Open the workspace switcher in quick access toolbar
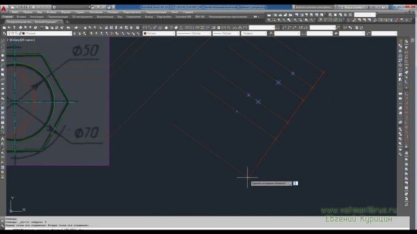This screenshot has height=234, width=417. click(x=71, y=7)
